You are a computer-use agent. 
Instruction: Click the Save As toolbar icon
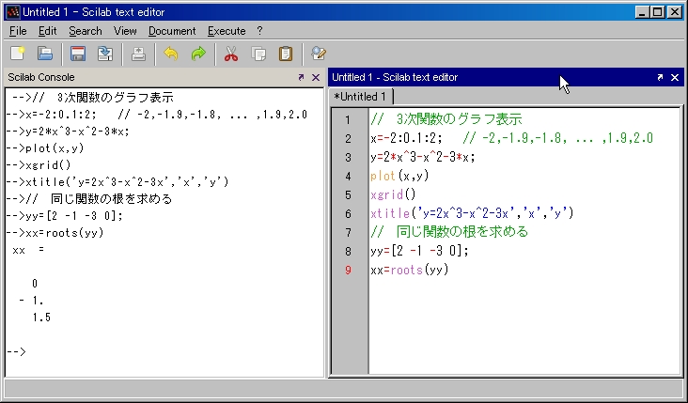pos(105,54)
